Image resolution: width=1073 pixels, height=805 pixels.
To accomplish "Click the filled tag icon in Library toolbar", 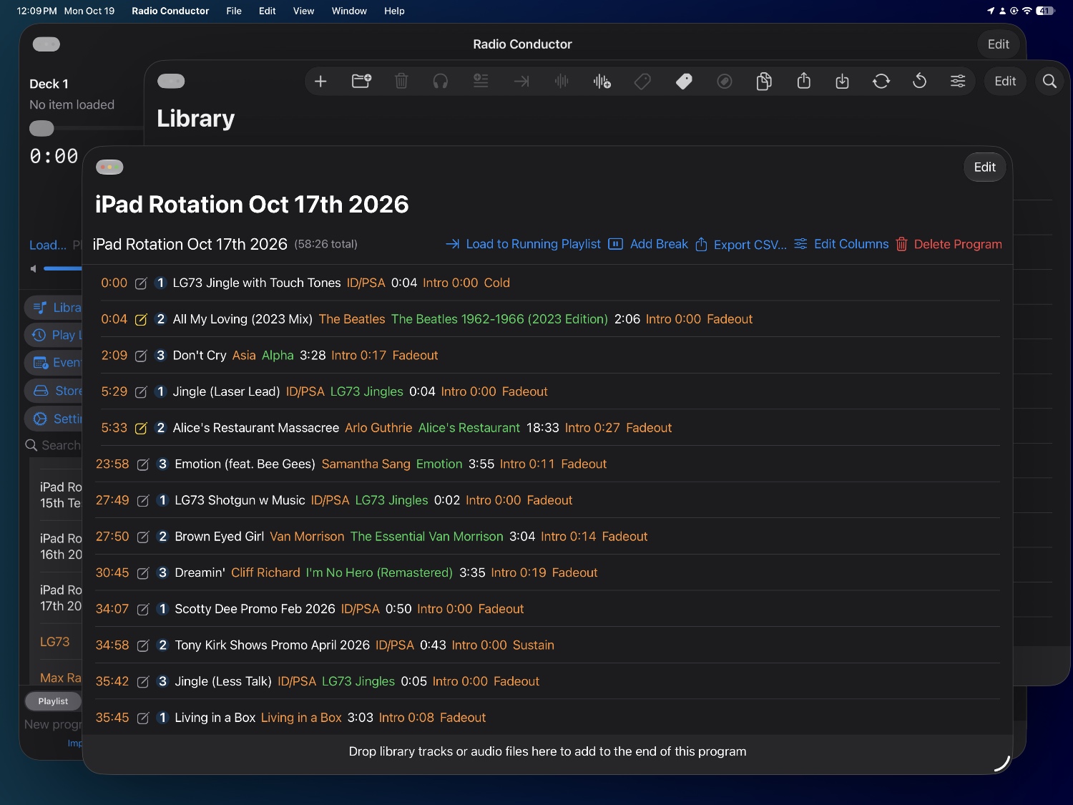I will pyautogui.click(x=684, y=82).
